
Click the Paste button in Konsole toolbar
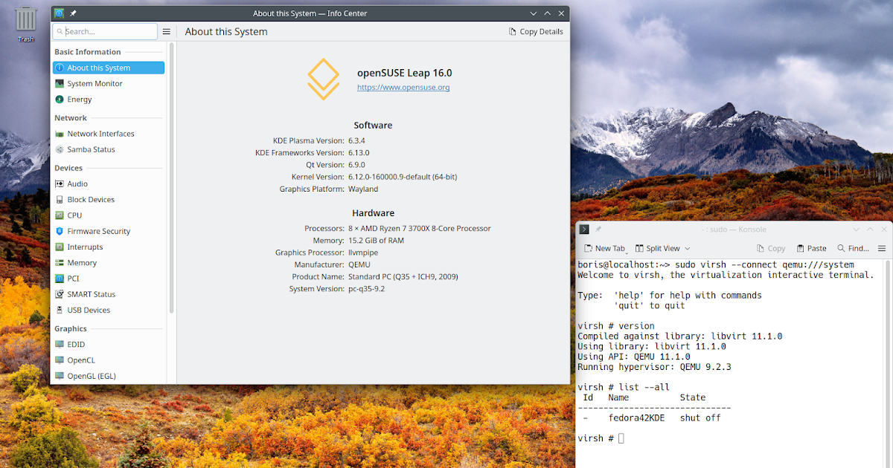811,249
